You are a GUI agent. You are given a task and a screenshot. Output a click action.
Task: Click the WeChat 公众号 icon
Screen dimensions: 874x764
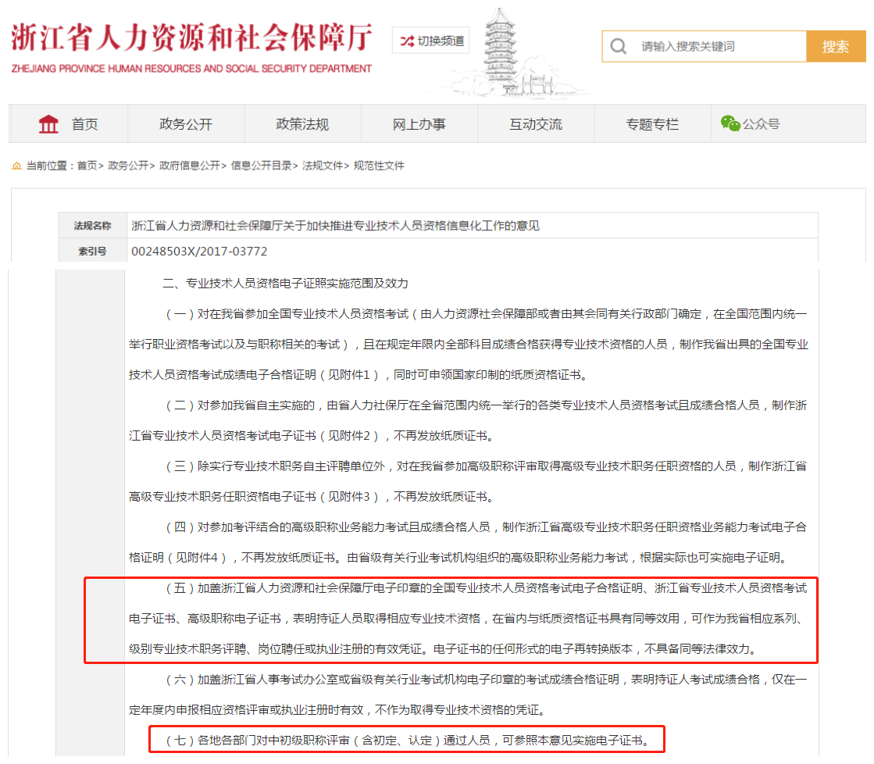coord(730,122)
